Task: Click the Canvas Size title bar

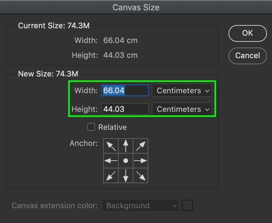Action: pos(136,7)
